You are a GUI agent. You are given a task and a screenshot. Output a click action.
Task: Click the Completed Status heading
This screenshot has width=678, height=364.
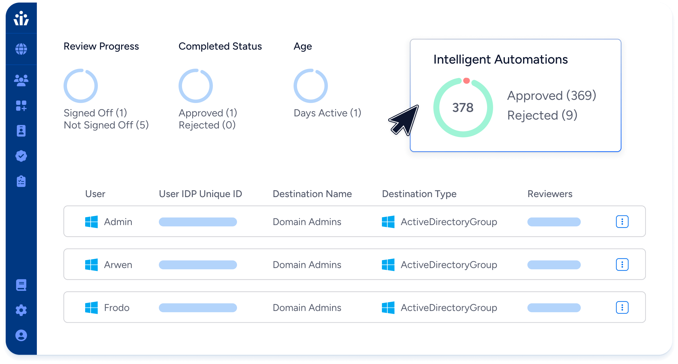(x=220, y=46)
